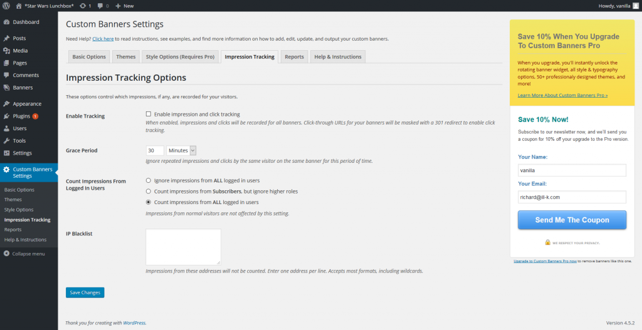Click the Send Me The Coupon button
The image size is (642, 330).
tap(572, 220)
